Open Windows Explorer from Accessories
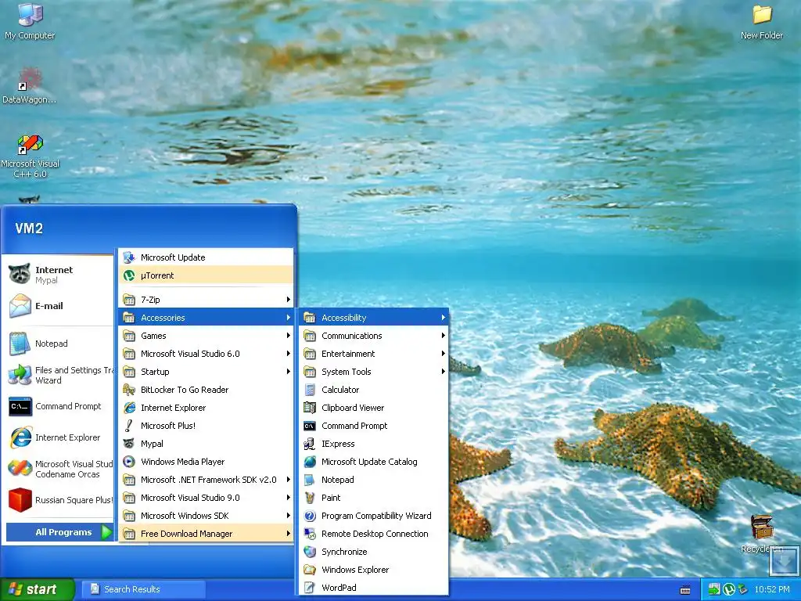This screenshot has width=801, height=601. [374, 570]
